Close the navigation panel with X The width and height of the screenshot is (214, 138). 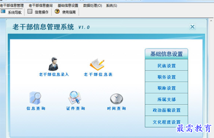tap(192, 27)
